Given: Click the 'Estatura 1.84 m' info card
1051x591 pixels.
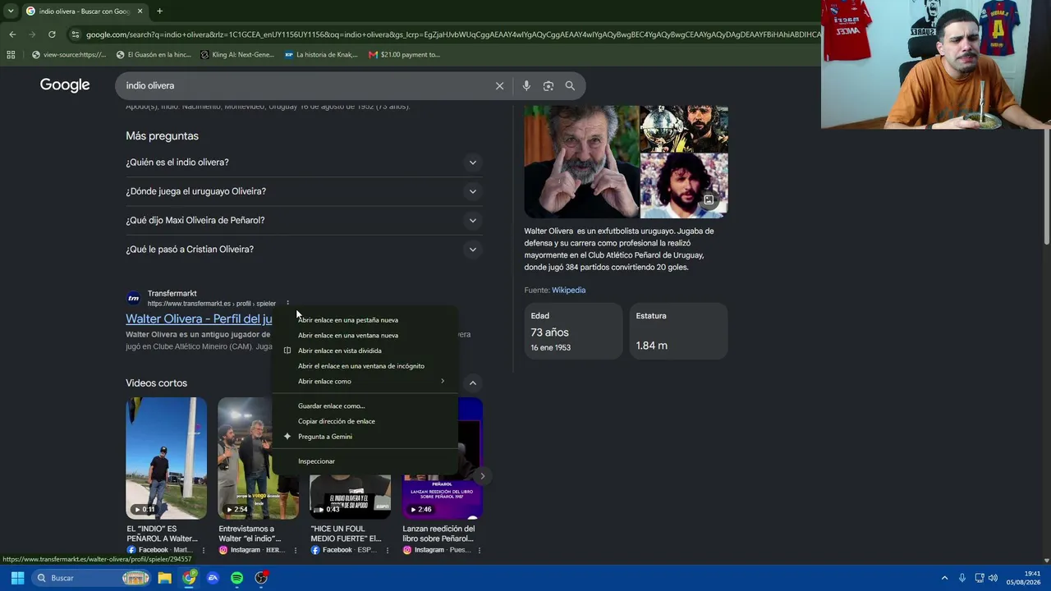Looking at the screenshot, I should (x=678, y=331).
